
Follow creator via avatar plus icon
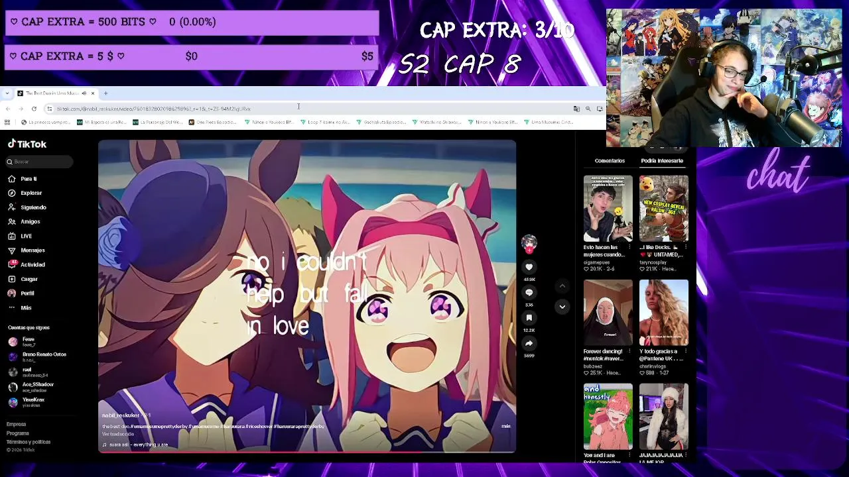click(x=529, y=250)
